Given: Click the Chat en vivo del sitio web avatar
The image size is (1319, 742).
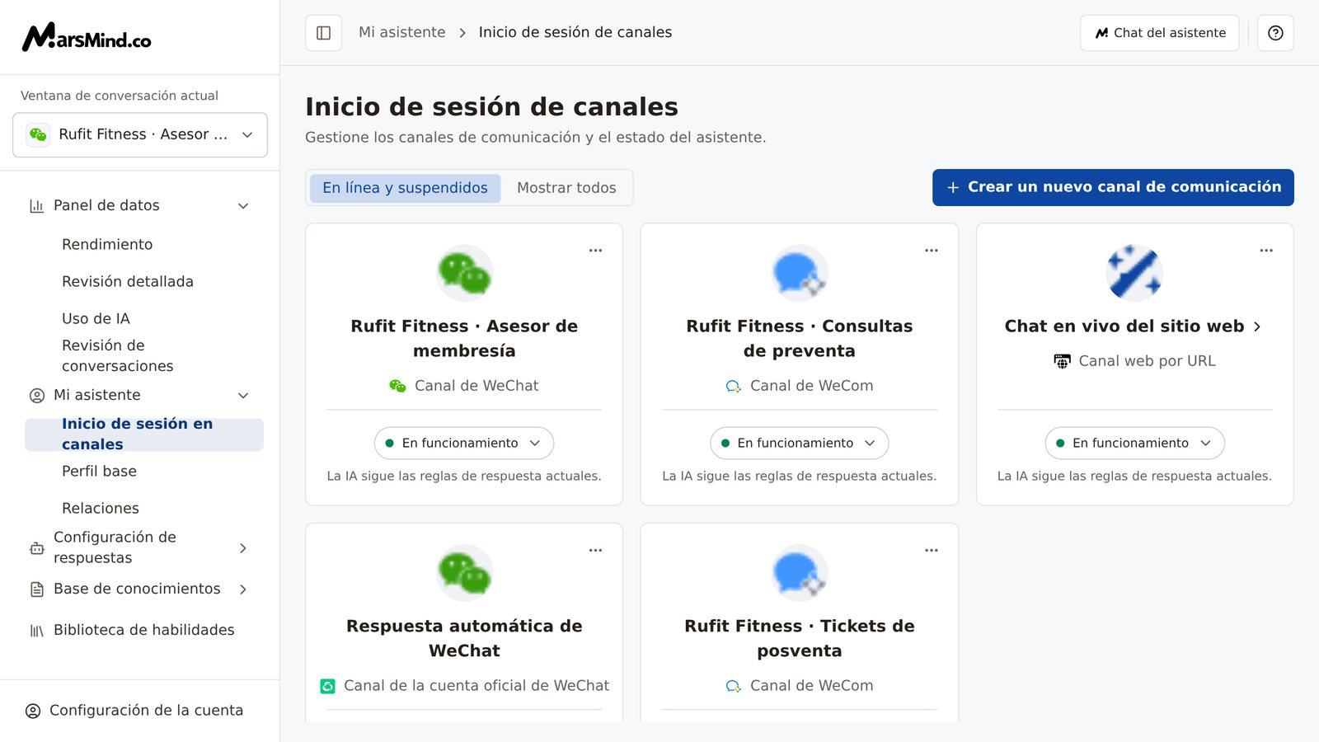Looking at the screenshot, I should coord(1134,273).
